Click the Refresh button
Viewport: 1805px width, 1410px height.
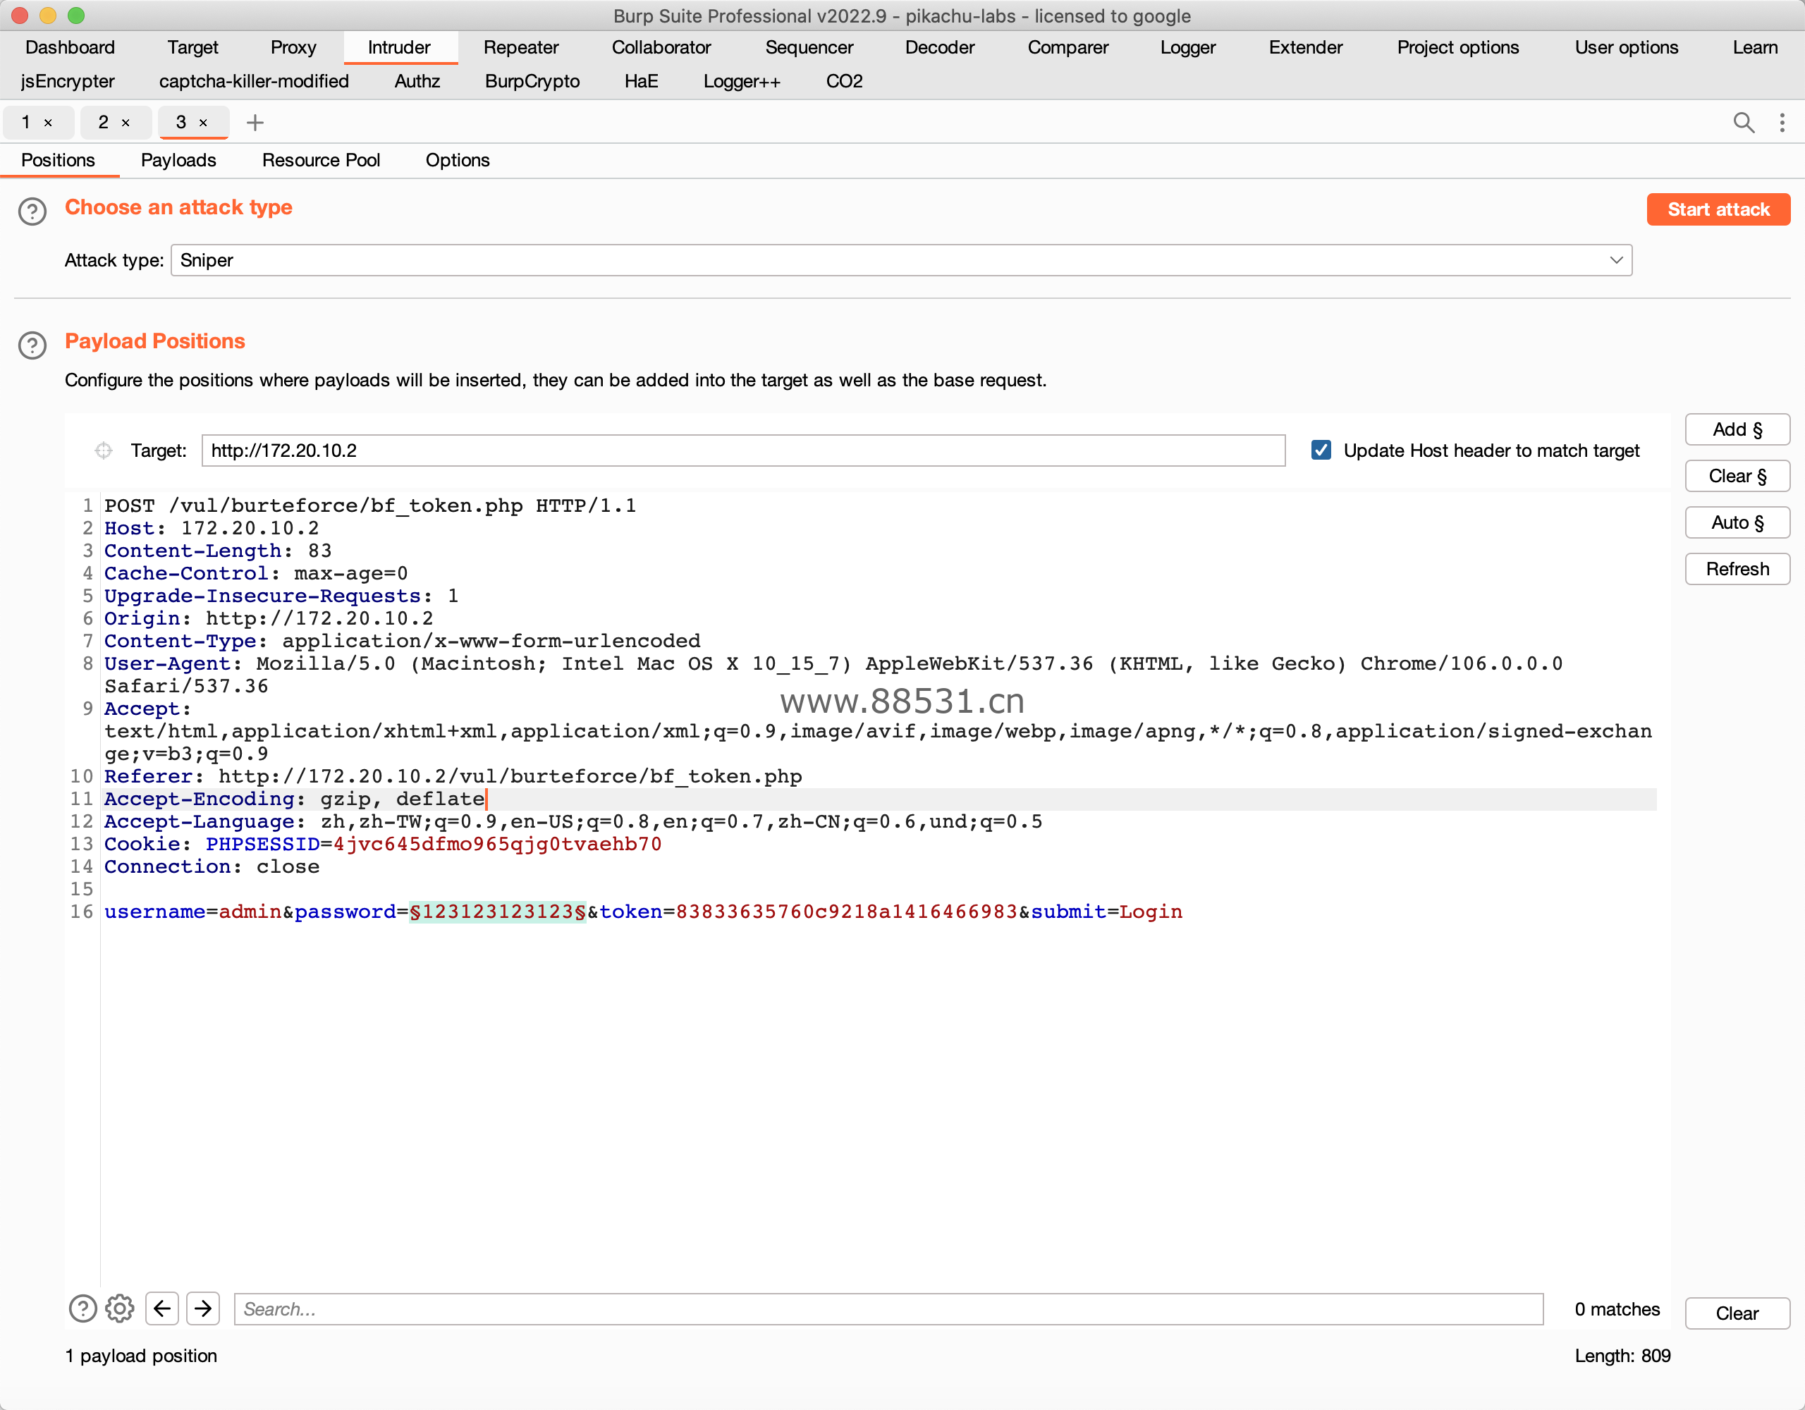click(1737, 569)
